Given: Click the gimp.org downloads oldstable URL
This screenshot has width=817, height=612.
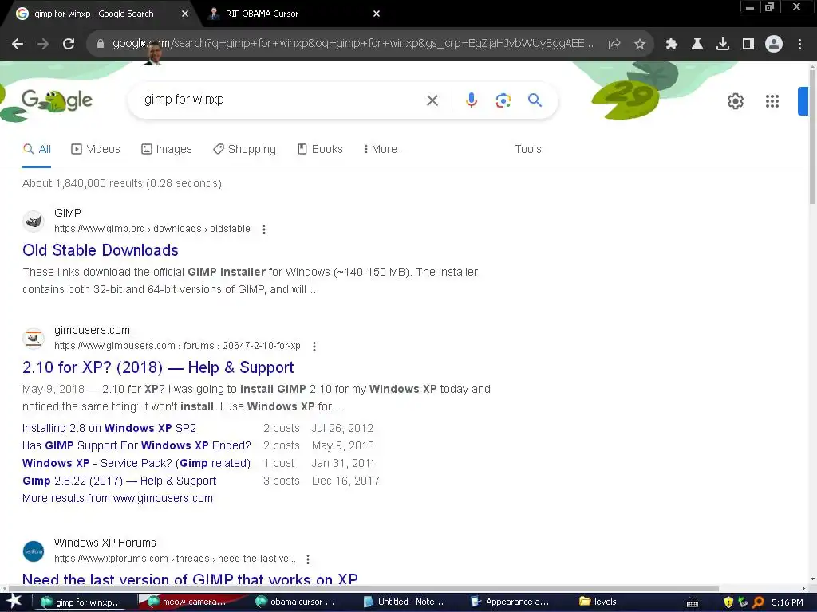Looking at the screenshot, I should (x=152, y=229).
